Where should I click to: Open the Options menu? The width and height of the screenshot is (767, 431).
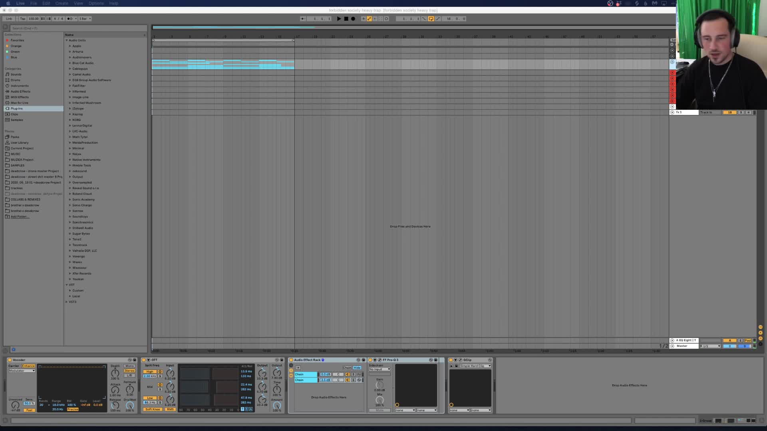(x=96, y=3)
